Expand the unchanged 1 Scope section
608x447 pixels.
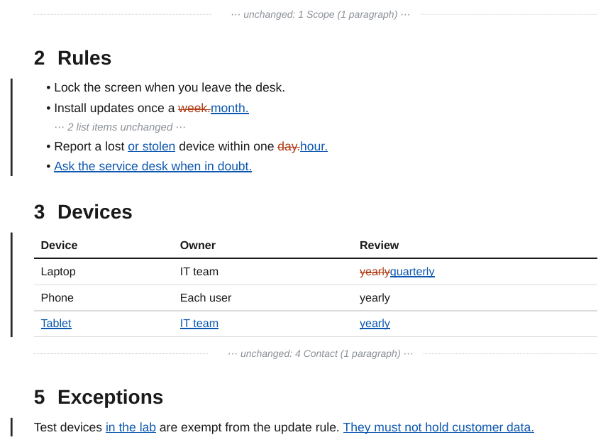pyautogui.click(x=320, y=15)
